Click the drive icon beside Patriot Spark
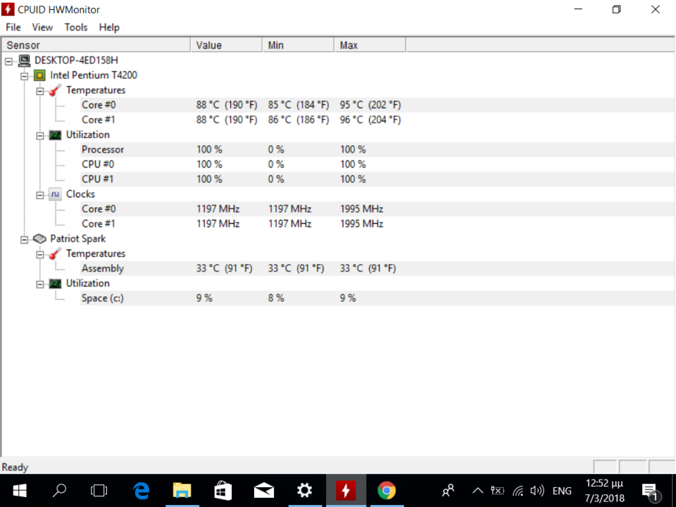The height and width of the screenshot is (507, 676). tap(39, 239)
